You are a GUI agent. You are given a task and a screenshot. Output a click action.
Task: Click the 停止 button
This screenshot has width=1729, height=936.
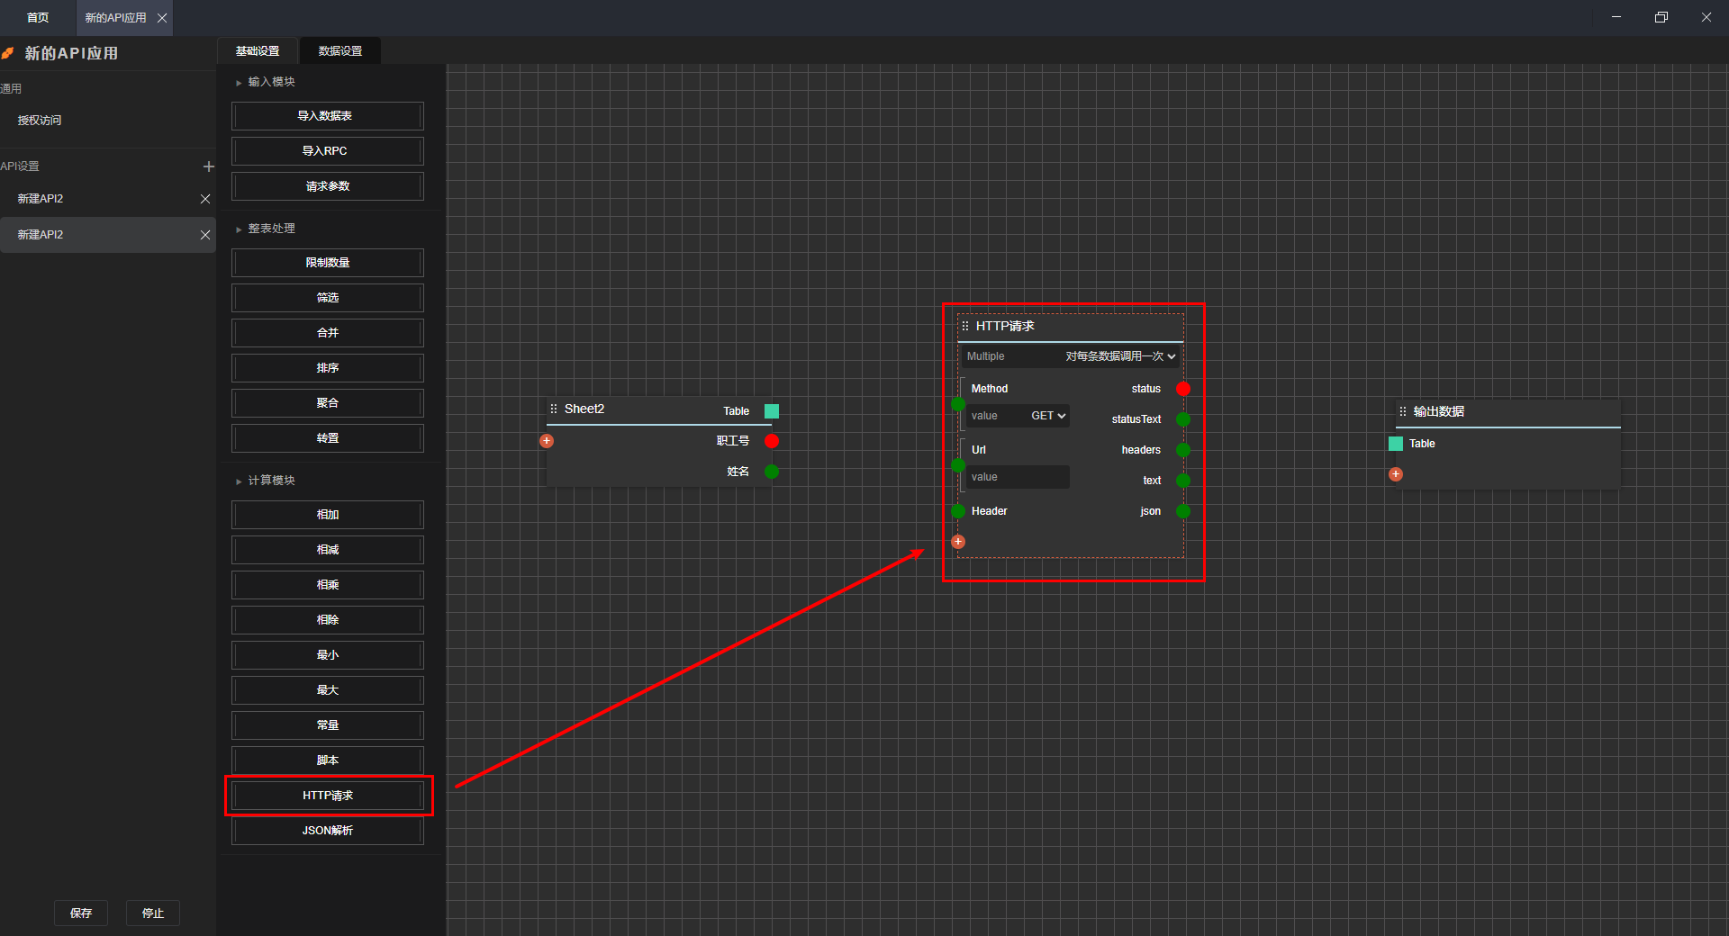(x=153, y=913)
